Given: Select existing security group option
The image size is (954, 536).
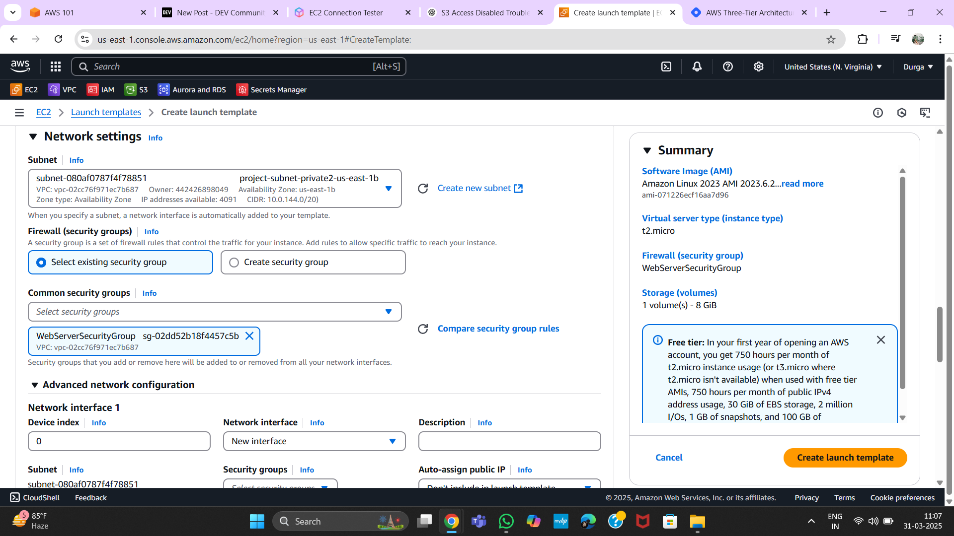Looking at the screenshot, I should point(120,262).
